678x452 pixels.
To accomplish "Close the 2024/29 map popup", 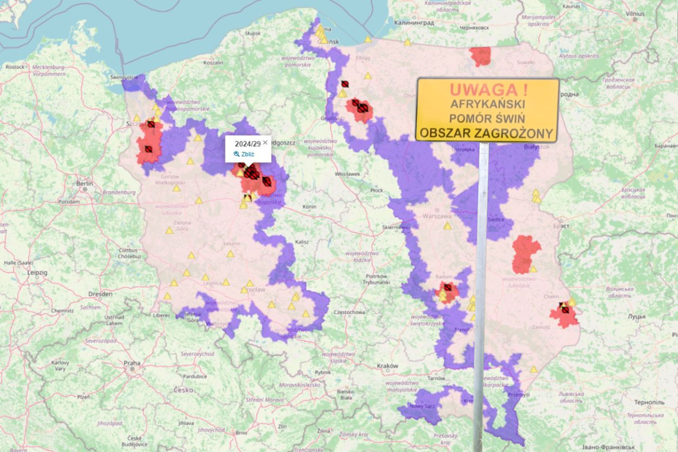I will click(x=265, y=142).
